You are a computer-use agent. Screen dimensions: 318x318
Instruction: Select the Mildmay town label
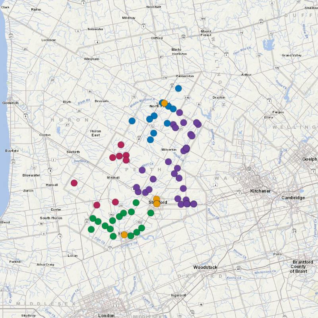tap(128, 18)
